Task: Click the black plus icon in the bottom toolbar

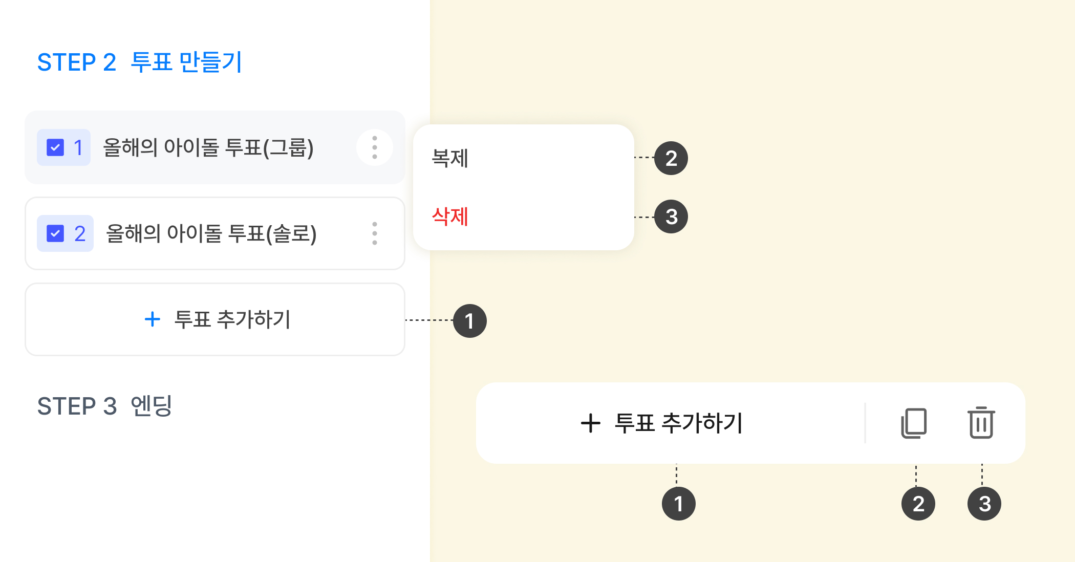Action: 591,423
